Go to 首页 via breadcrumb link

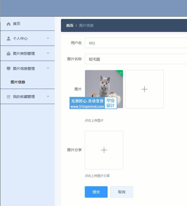(x=70, y=25)
